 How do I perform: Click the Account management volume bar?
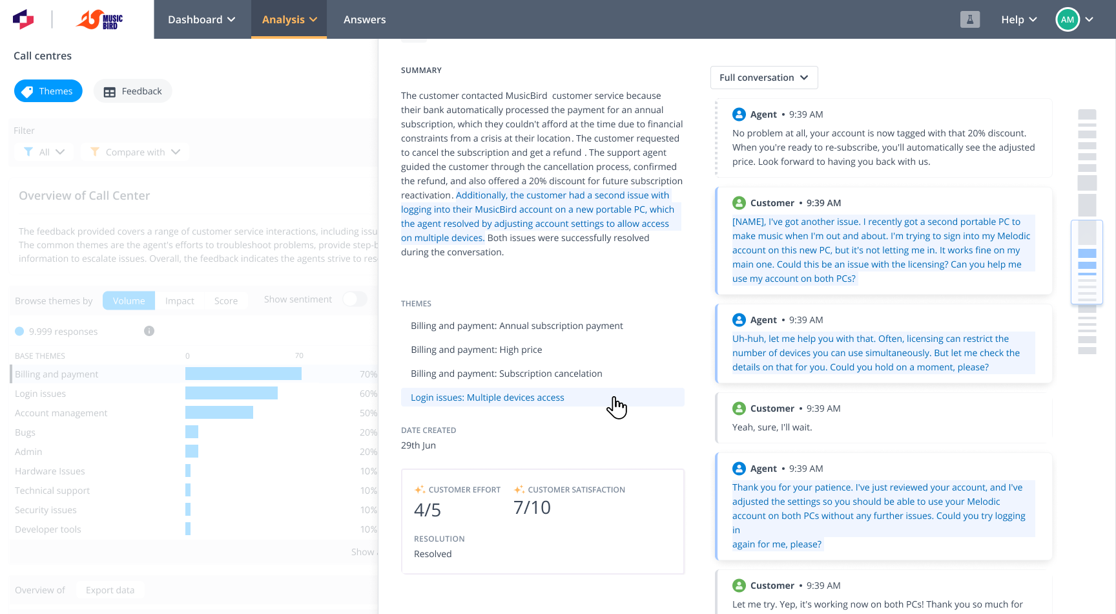pyautogui.click(x=219, y=412)
